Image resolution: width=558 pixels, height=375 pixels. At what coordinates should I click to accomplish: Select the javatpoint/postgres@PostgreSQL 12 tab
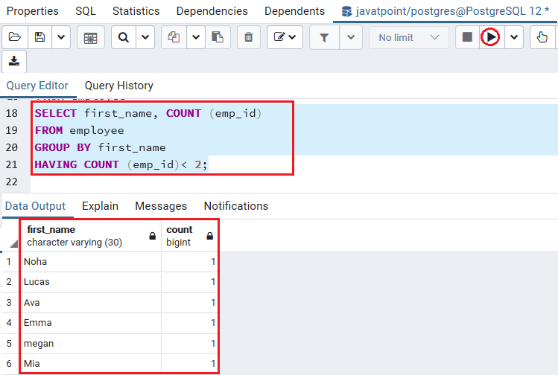point(446,11)
